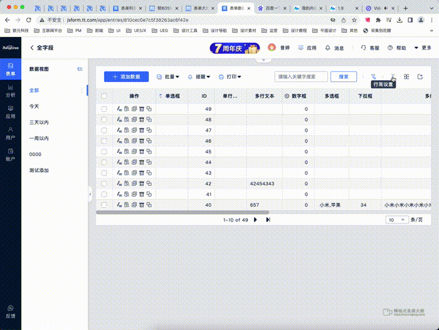Select the 三天以内 view
Viewport: 439px width, 330px height.
point(39,122)
